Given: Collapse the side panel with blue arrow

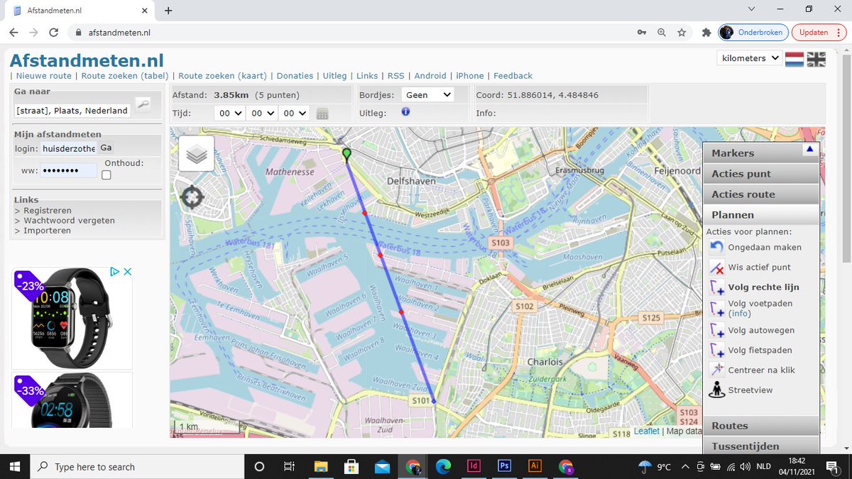Looking at the screenshot, I should tap(809, 150).
